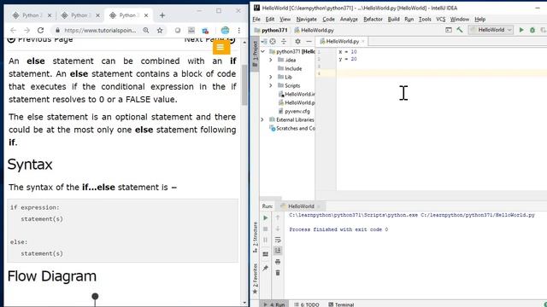Collapse the python371 project root node

point(262,51)
